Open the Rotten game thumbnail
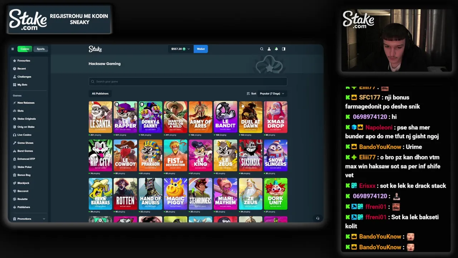 125,193
